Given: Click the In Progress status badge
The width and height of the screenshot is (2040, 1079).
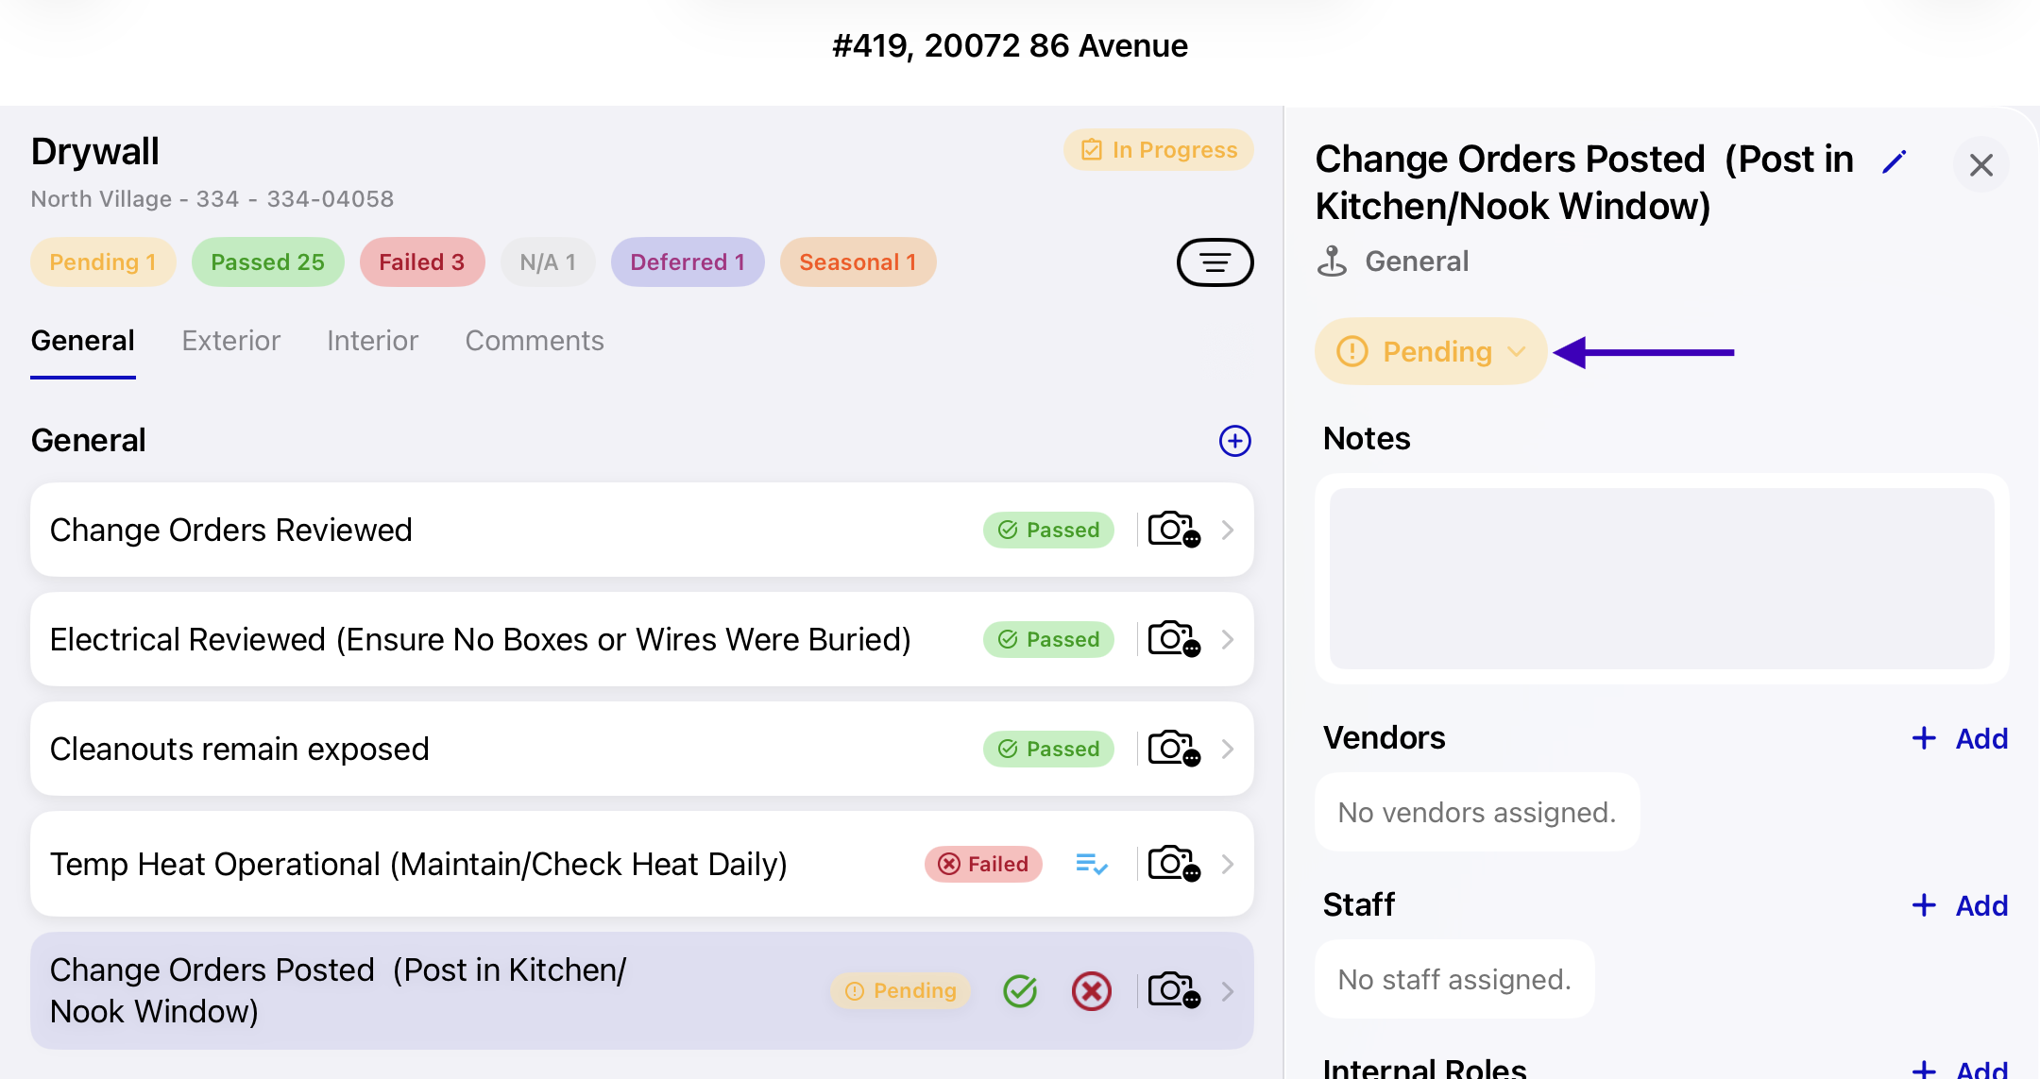Looking at the screenshot, I should point(1158,150).
